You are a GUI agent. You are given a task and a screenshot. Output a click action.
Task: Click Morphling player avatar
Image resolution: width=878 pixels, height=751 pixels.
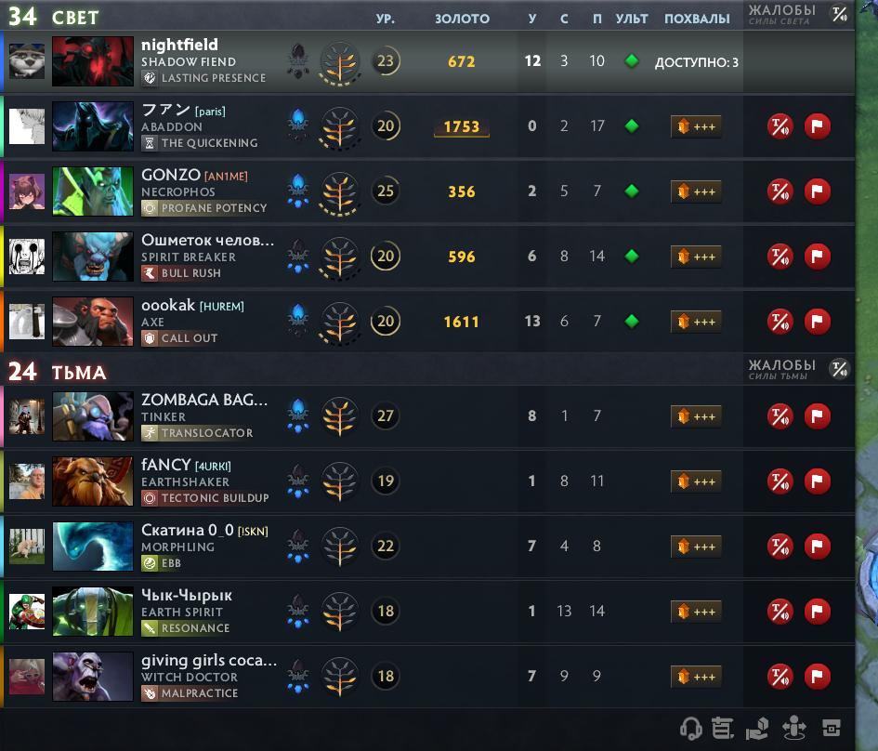coord(27,546)
